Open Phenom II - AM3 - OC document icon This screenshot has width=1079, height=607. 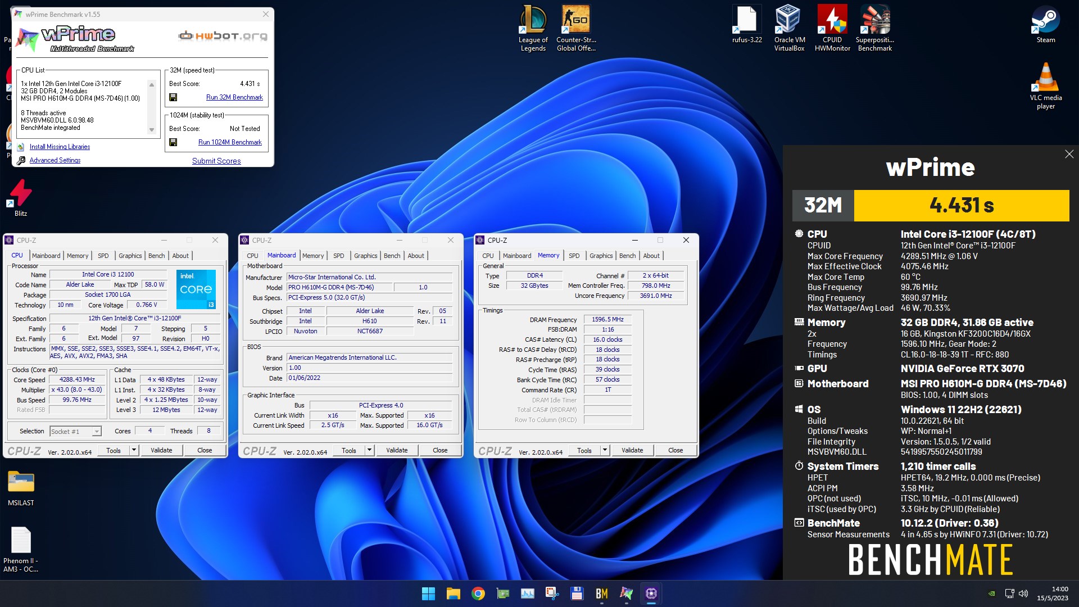pos(21,550)
